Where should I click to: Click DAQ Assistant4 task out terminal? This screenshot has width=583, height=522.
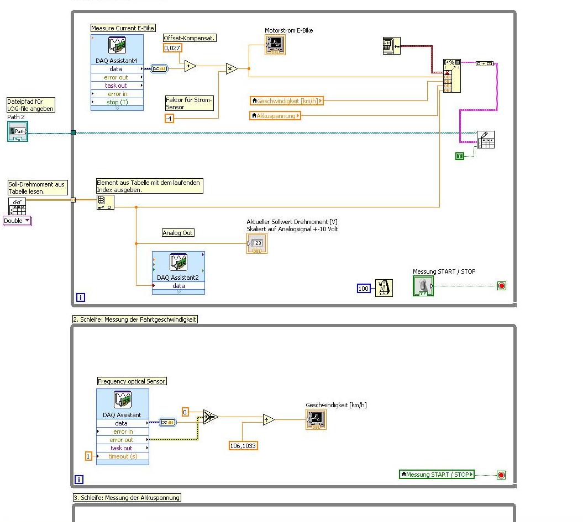[117, 86]
